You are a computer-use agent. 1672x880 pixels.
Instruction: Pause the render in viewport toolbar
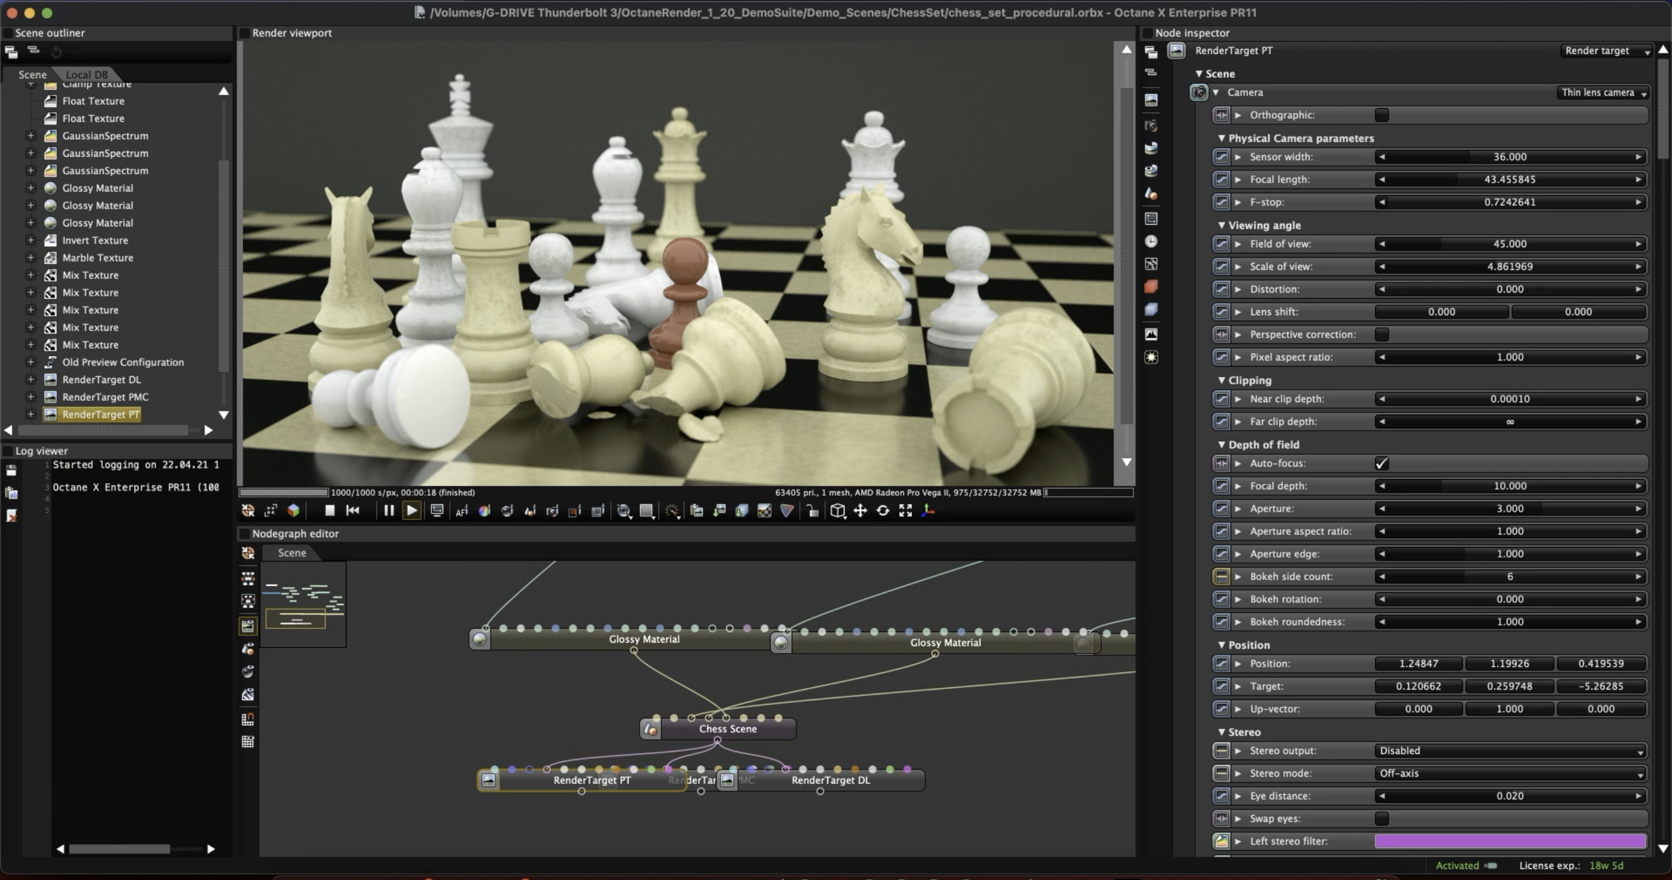click(388, 511)
